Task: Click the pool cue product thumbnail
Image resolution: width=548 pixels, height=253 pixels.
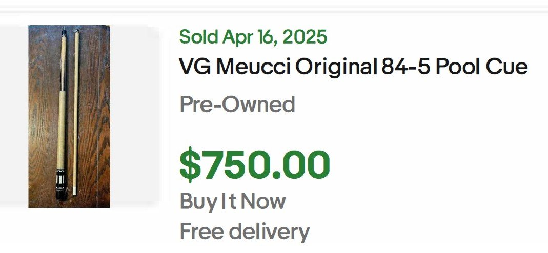Action: coord(69,116)
